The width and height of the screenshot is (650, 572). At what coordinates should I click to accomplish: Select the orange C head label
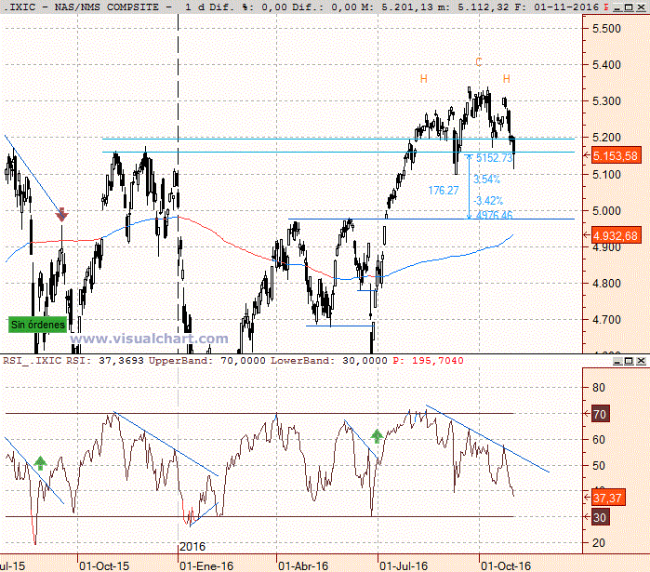(x=479, y=62)
